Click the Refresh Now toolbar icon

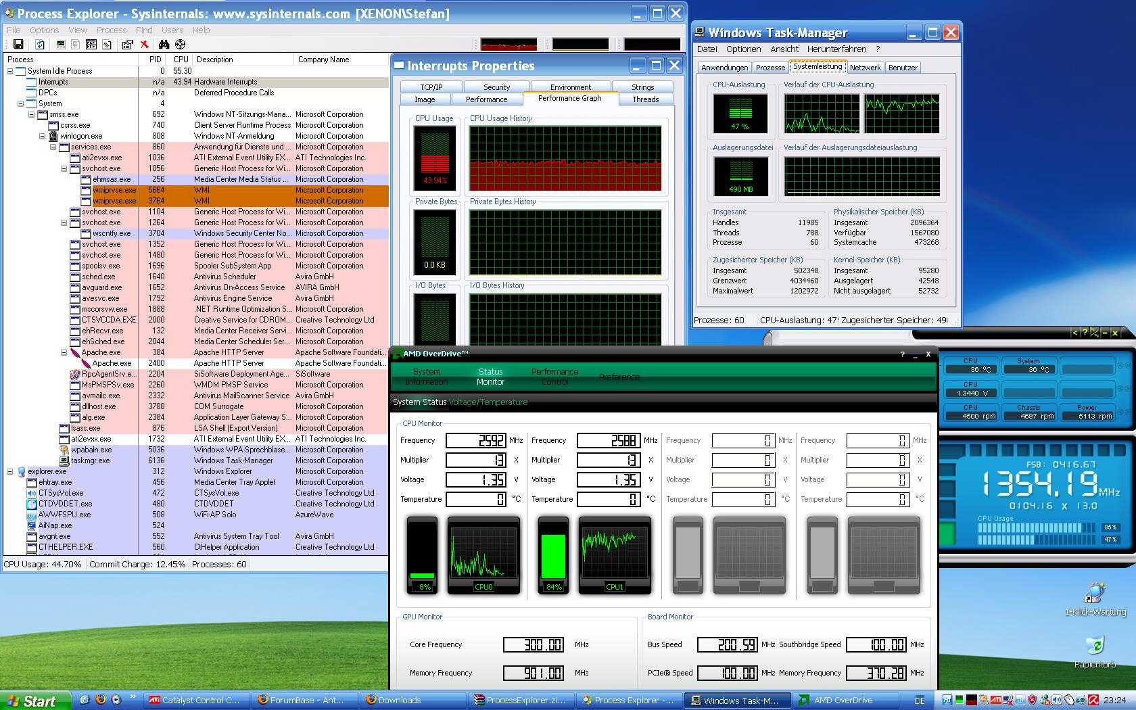pos(40,45)
